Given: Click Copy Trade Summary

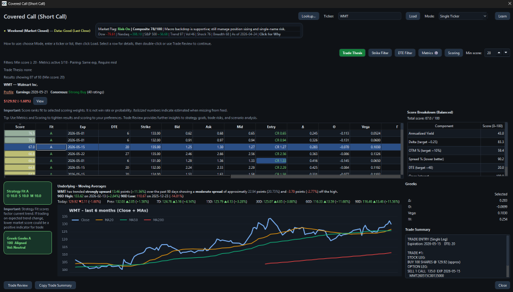Looking at the screenshot, I should click(55, 285).
